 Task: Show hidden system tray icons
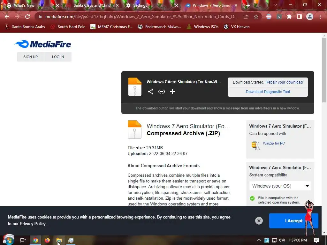(259, 240)
